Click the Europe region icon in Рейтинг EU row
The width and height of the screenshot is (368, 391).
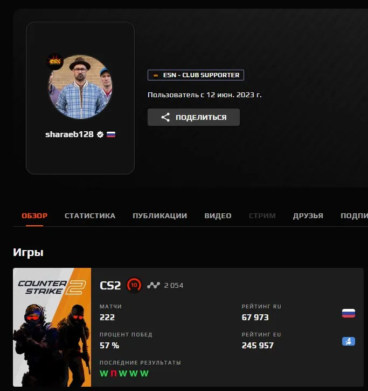coord(349,341)
